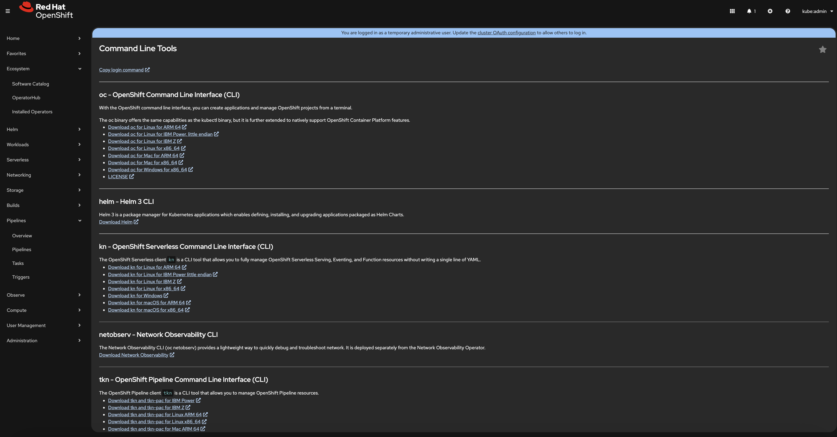Toggle the hamburger navigation menu icon

(8, 11)
